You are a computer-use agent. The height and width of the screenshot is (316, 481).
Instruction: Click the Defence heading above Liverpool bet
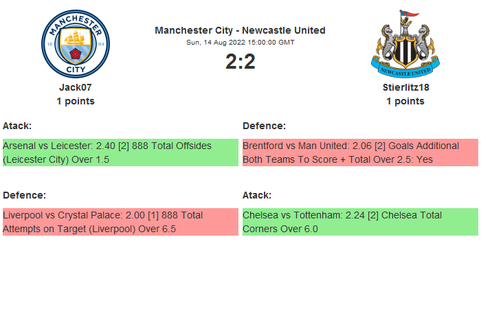(x=24, y=195)
